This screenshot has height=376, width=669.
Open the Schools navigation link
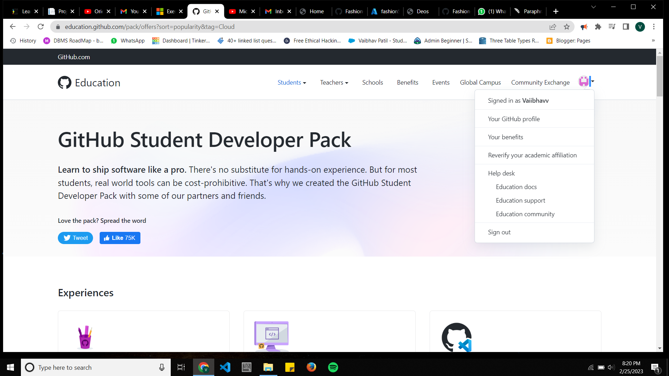coord(372,83)
